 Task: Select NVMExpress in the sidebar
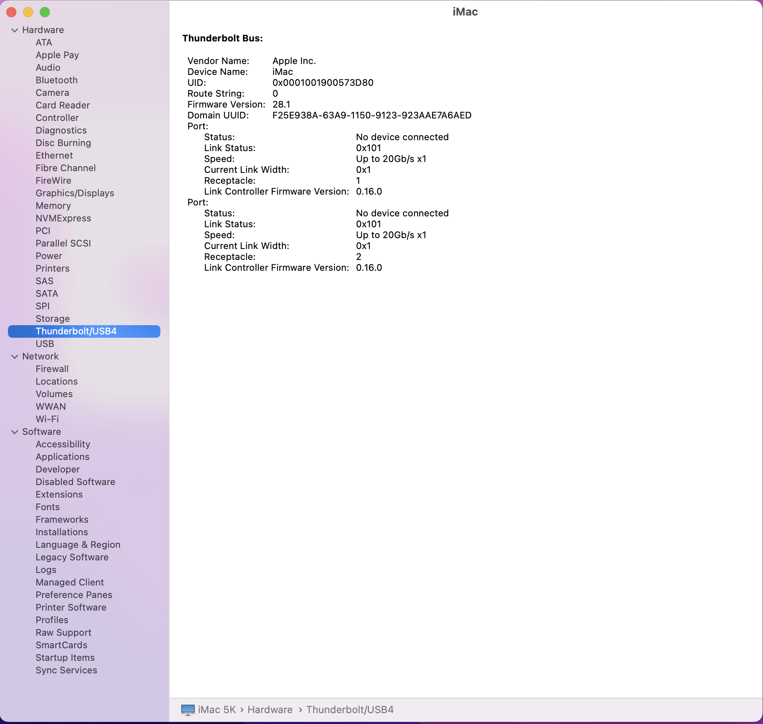[x=63, y=218]
